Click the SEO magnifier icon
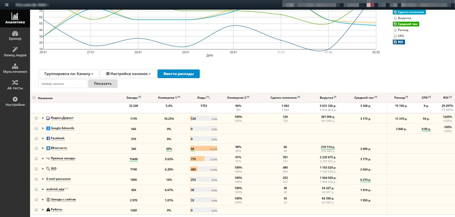Screen dimensions: 455x217 click(x=48, y=168)
